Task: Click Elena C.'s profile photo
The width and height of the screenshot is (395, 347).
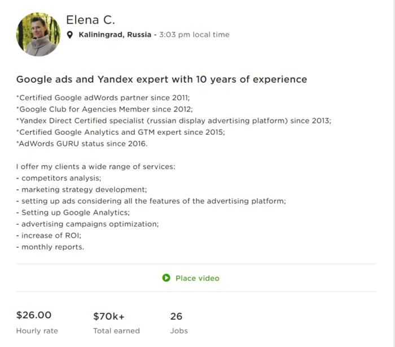Action: [x=38, y=35]
